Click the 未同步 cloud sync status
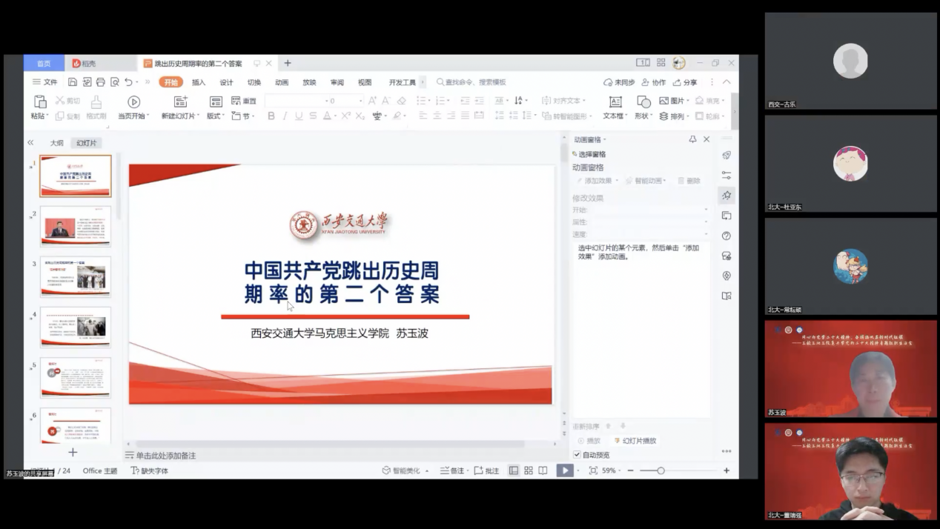Screen dimensions: 940x529 tap(619, 82)
